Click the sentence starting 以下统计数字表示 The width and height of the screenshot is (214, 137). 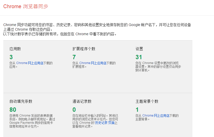click(x=60, y=34)
